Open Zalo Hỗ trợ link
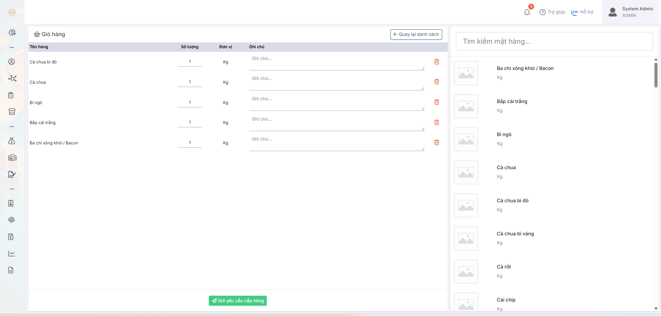The image size is (661, 316). [x=582, y=12]
